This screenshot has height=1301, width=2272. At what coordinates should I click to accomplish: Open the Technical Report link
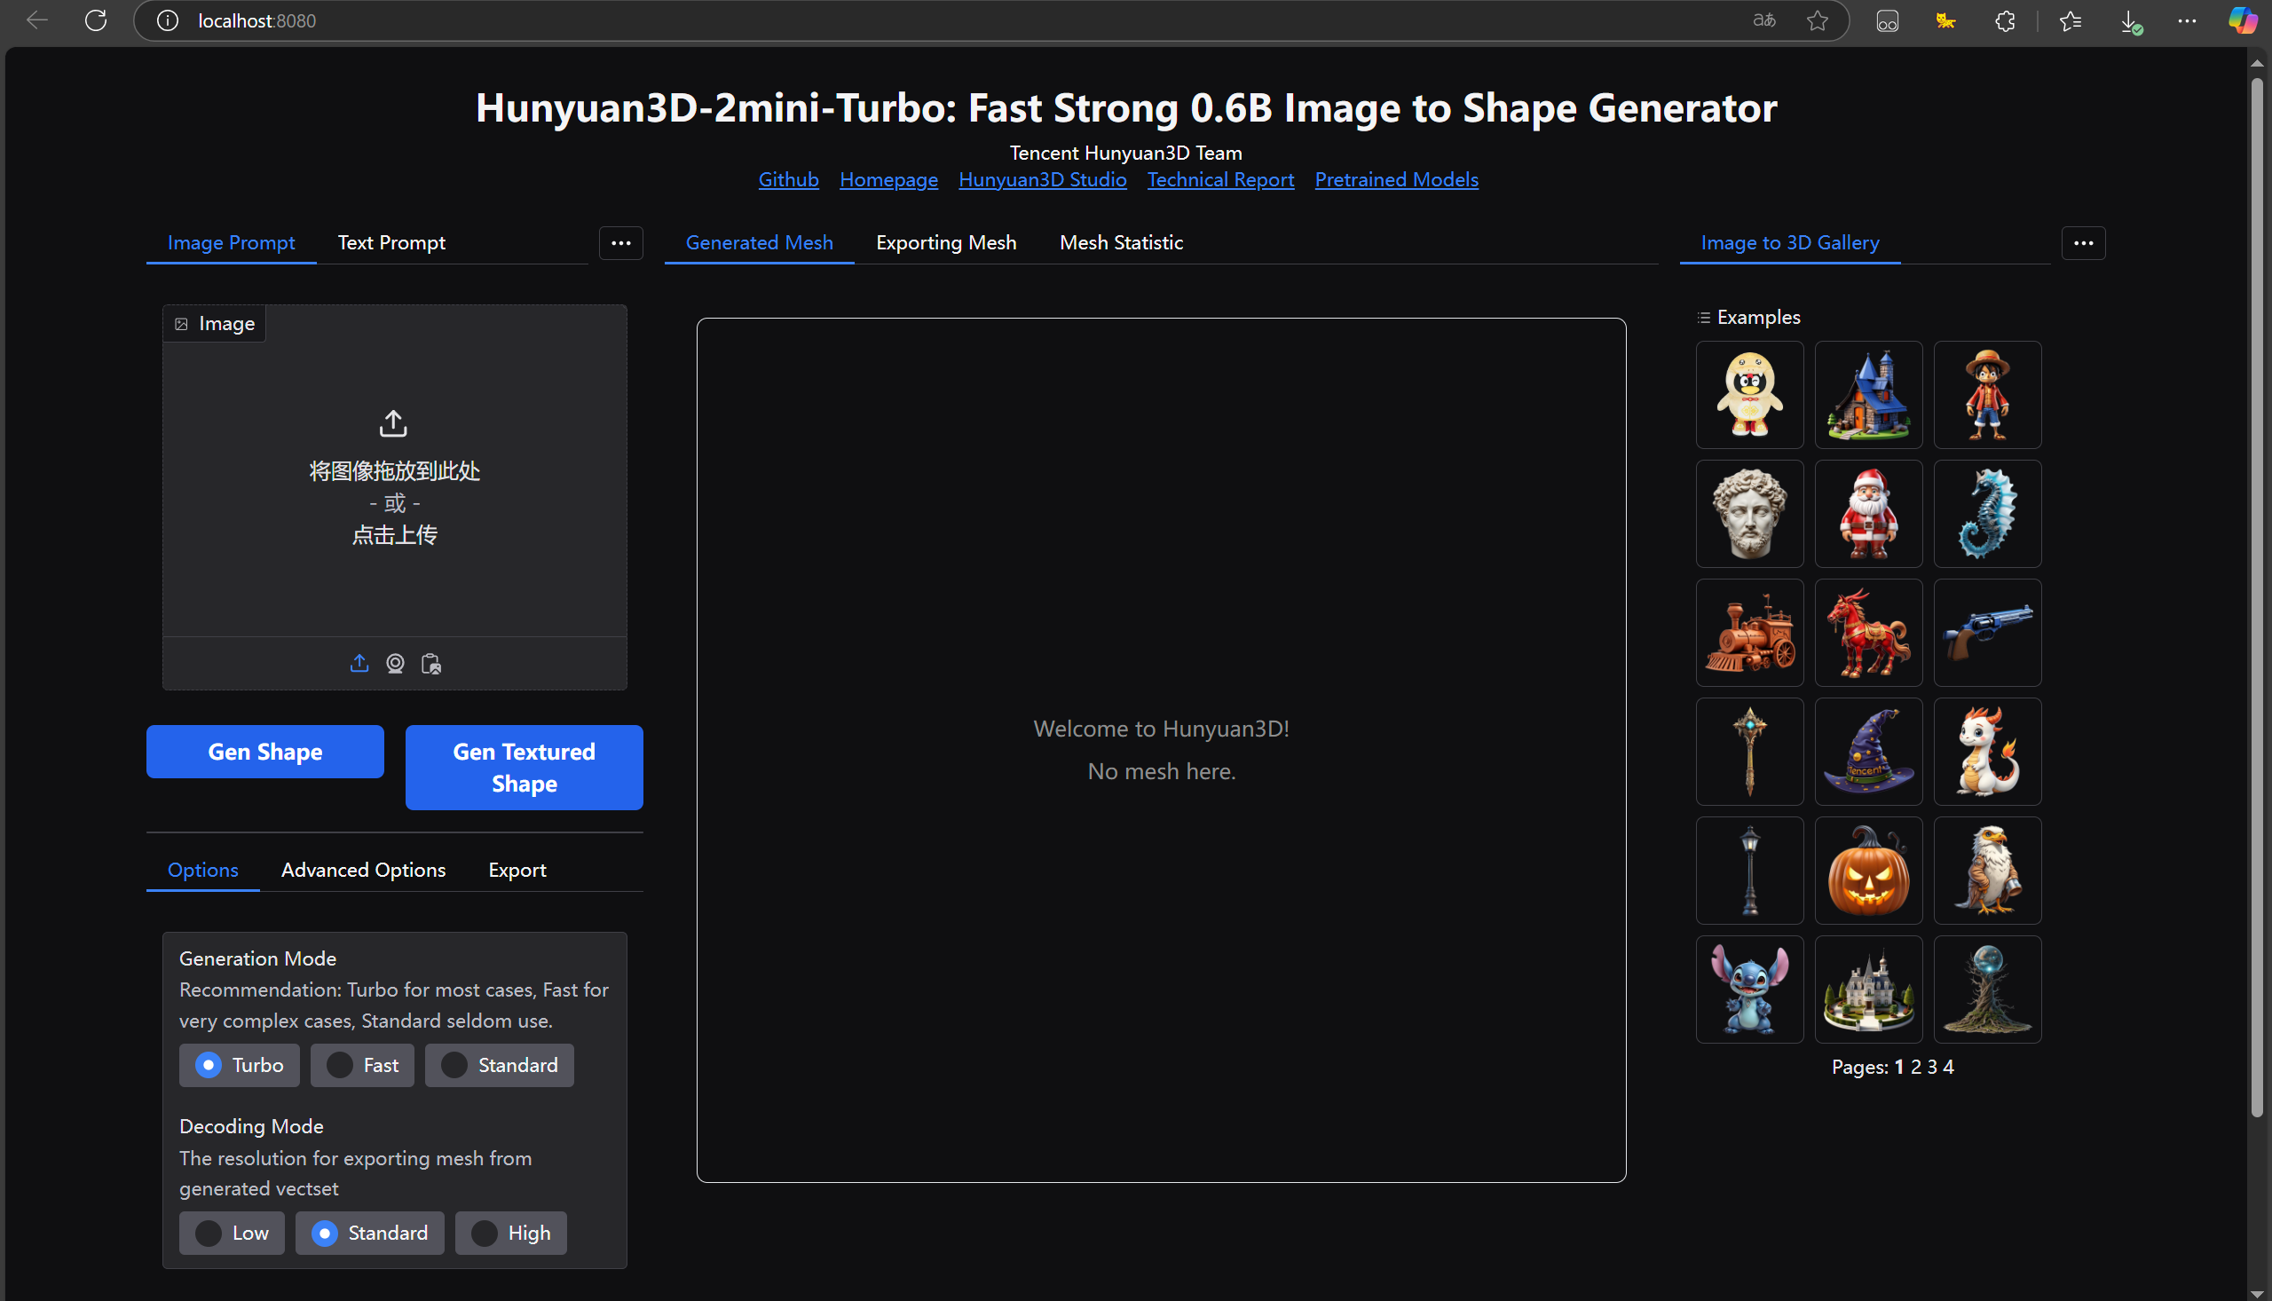1220,179
